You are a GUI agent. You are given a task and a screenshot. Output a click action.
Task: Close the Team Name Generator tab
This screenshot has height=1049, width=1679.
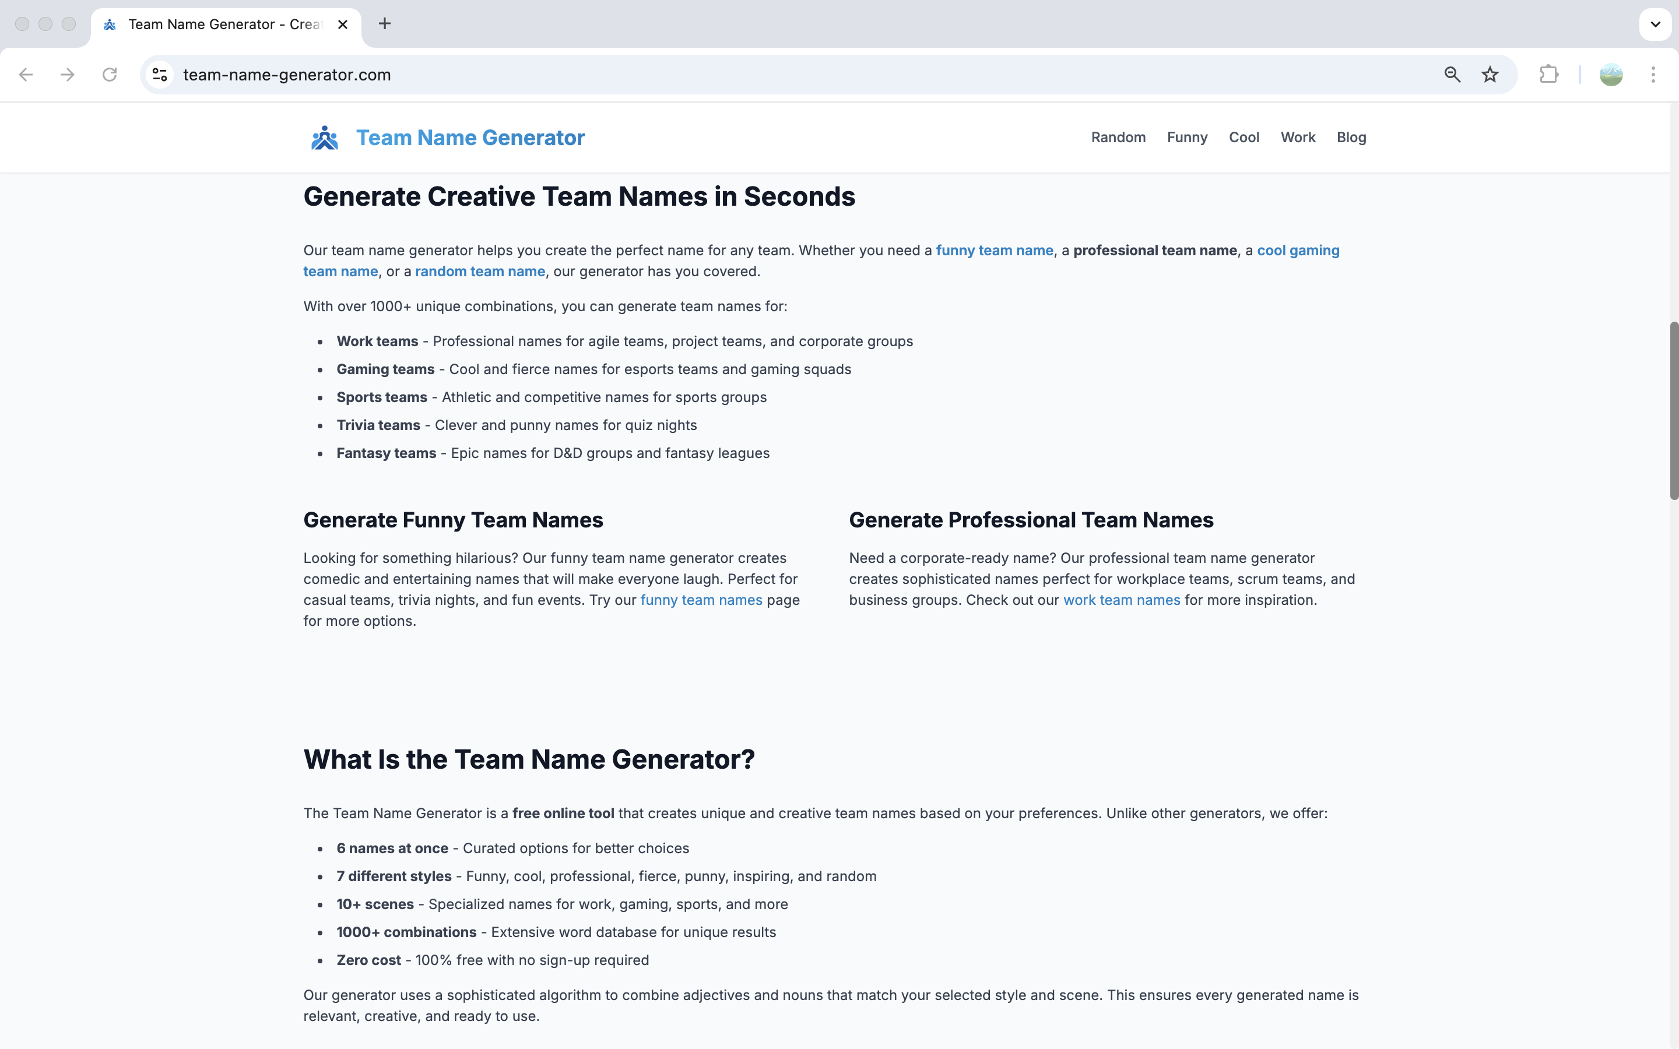[342, 23]
